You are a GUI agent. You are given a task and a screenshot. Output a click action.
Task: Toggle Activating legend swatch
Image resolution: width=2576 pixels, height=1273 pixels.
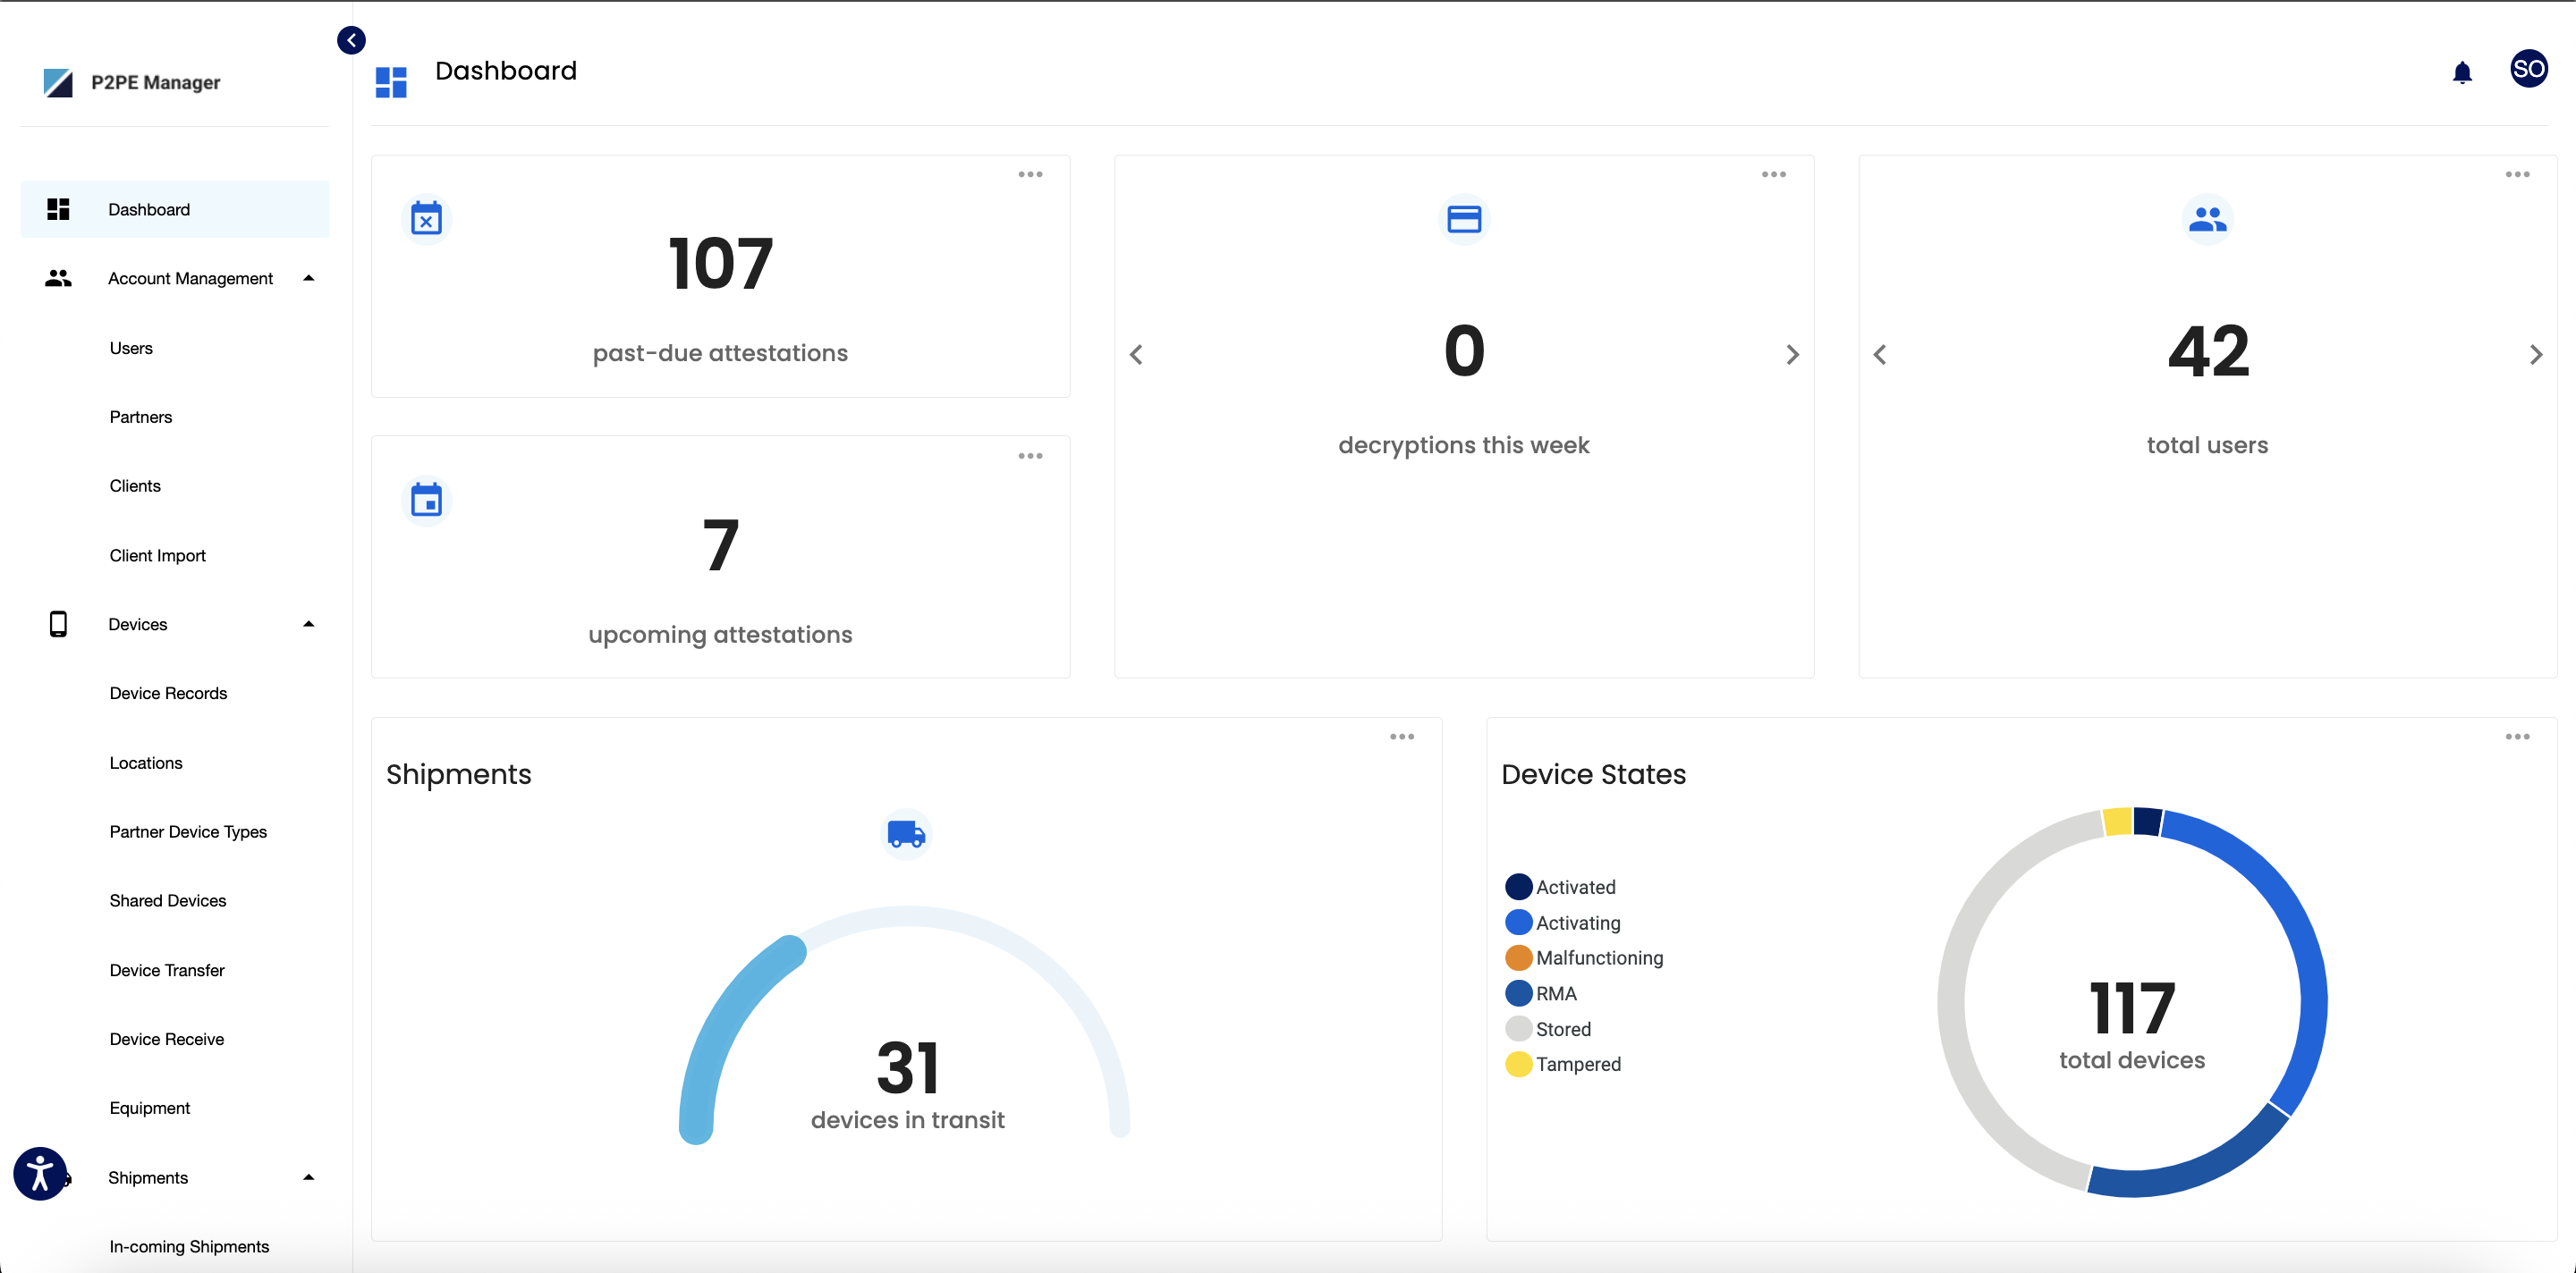(x=1518, y=923)
